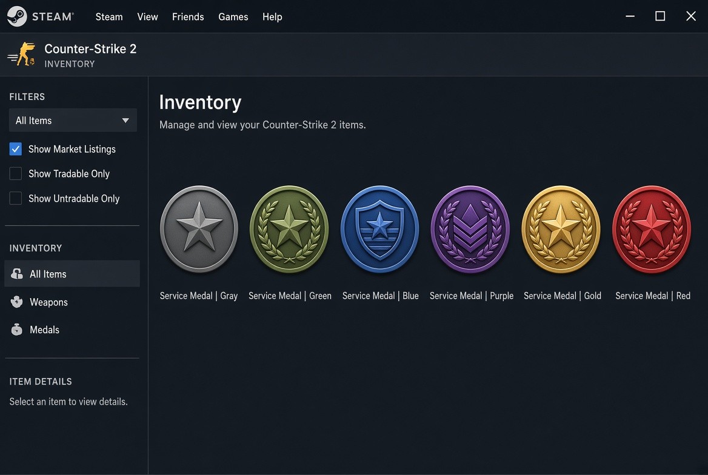Image resolution: width=708 pixels, height=475 pixels.
Task: Click the Show Market Listings label
Action: (x=72, y=149)
